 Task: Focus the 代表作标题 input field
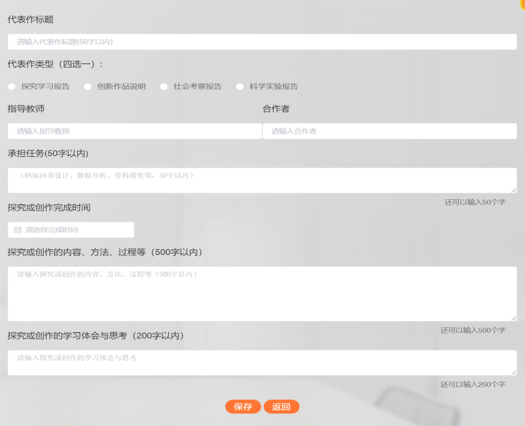pos(262,42)
